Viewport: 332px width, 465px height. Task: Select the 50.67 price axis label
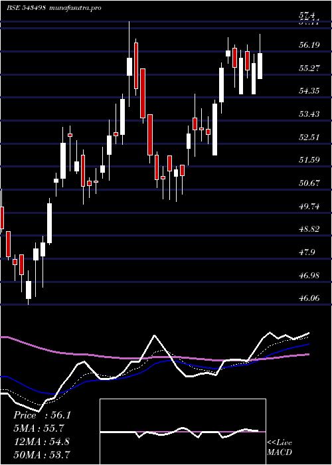[309, 183]
